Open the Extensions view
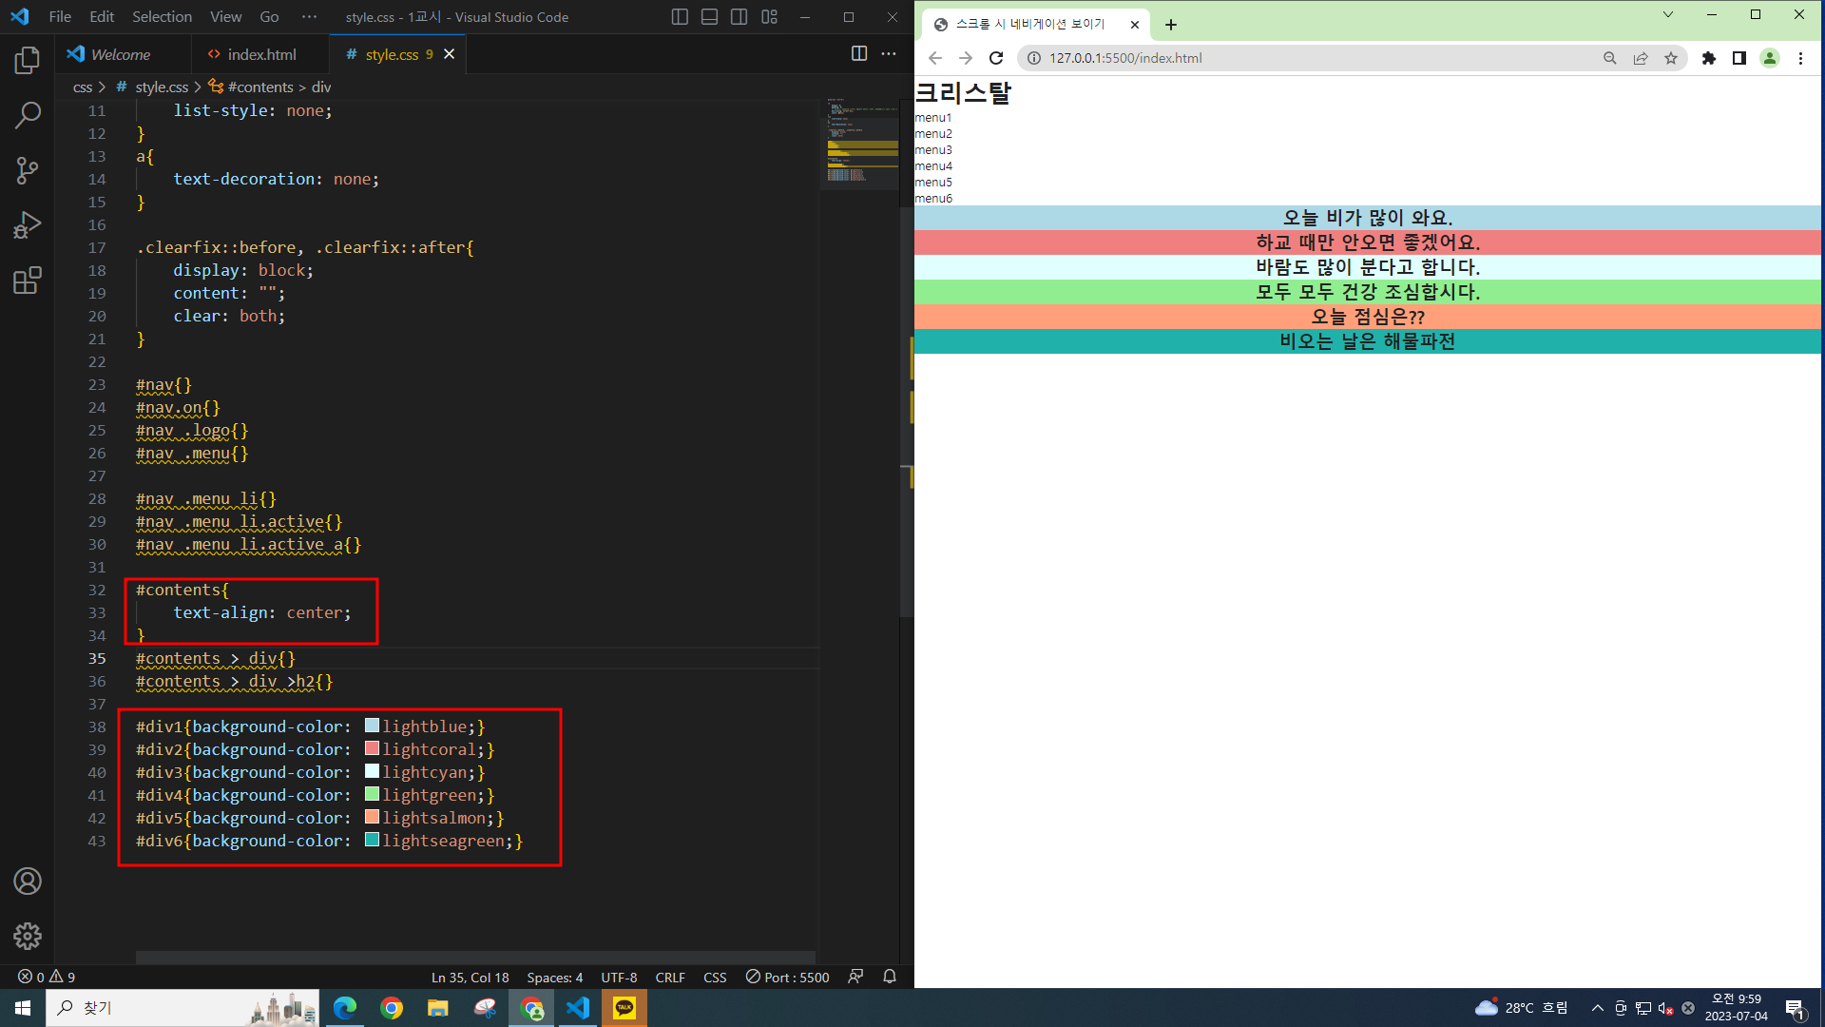The height and width of the screenshot is (1027, 1825). click(x=28, y=281)
